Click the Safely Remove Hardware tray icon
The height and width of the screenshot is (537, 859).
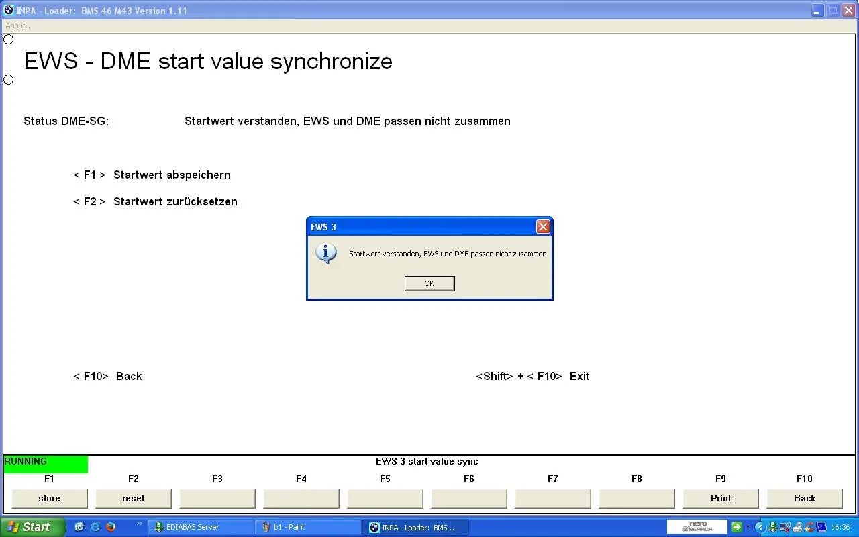tap(797, 527)
